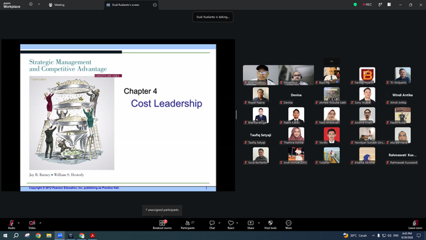Switch to the Meeting tab

pos(57,5)
